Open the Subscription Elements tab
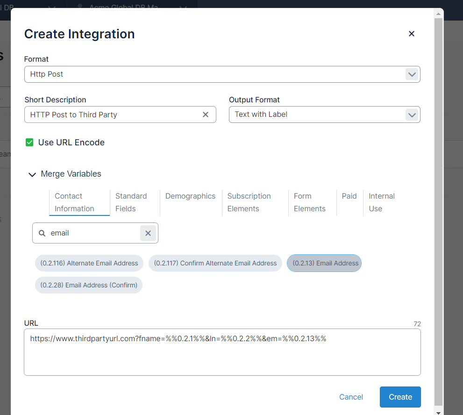This screenshot has height=415, width=463. (249, 202)
